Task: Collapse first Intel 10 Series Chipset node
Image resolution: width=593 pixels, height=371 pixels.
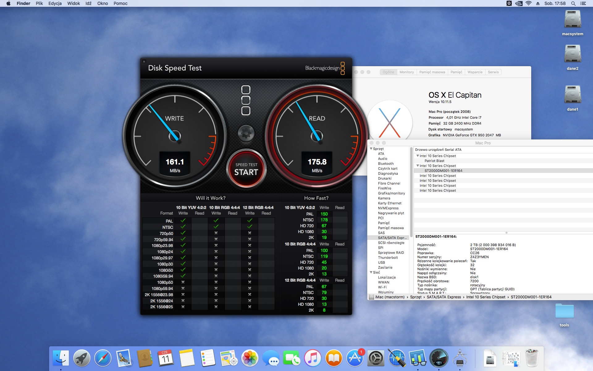Action: point(418,156)
